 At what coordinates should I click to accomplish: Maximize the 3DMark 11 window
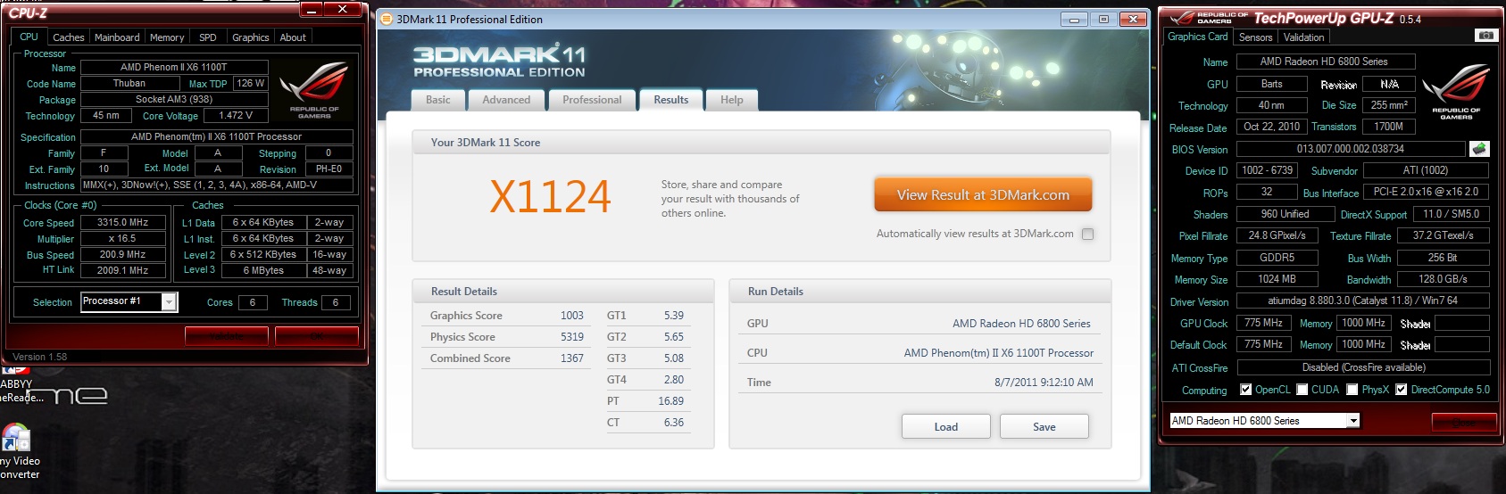1104,20
